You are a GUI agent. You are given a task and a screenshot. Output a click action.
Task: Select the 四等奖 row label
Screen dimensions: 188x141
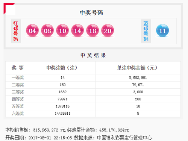(18, 99)
